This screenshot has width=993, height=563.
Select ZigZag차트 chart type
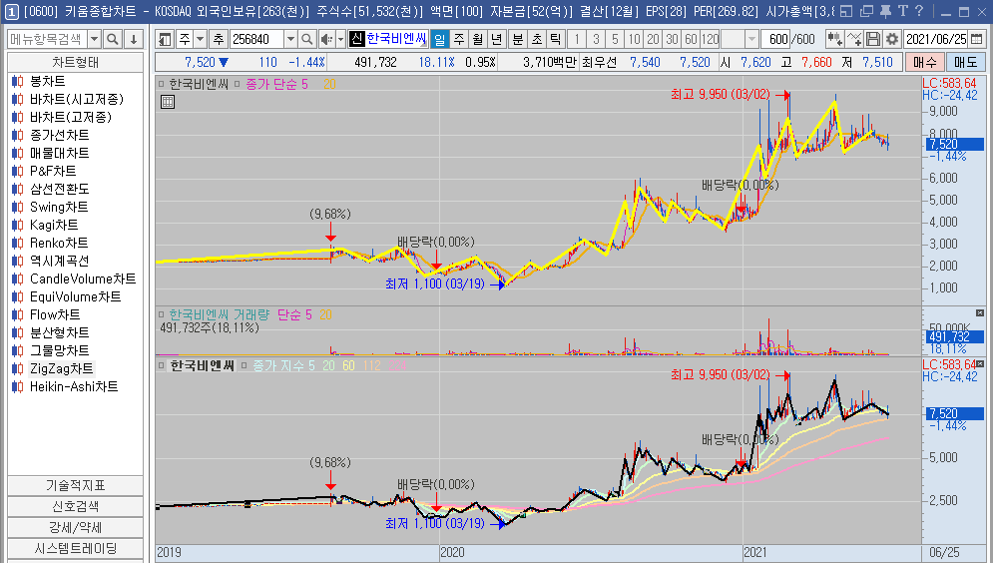(62, 368)
